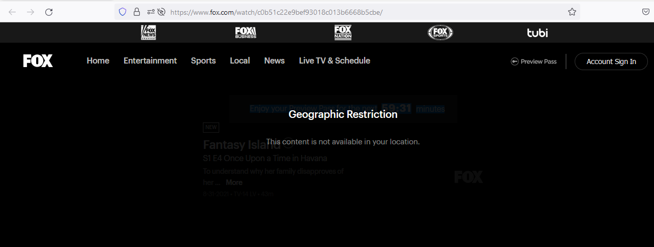Open the Sports menu item
The image size is (654, 247).
203,60
